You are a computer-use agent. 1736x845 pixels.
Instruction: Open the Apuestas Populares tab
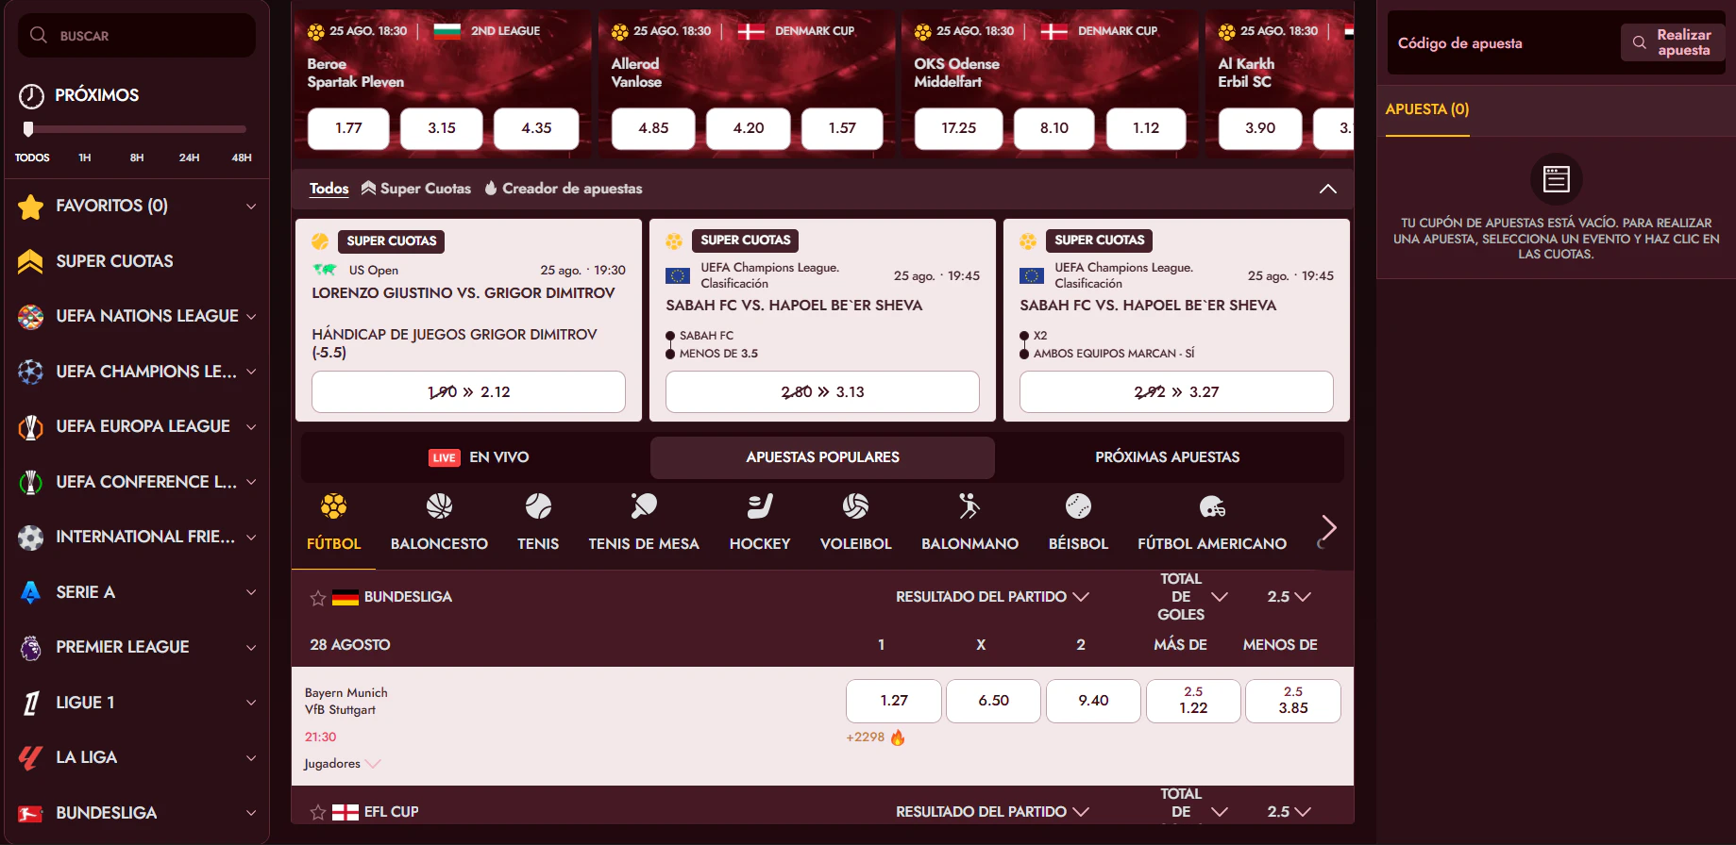click(822, 457)
